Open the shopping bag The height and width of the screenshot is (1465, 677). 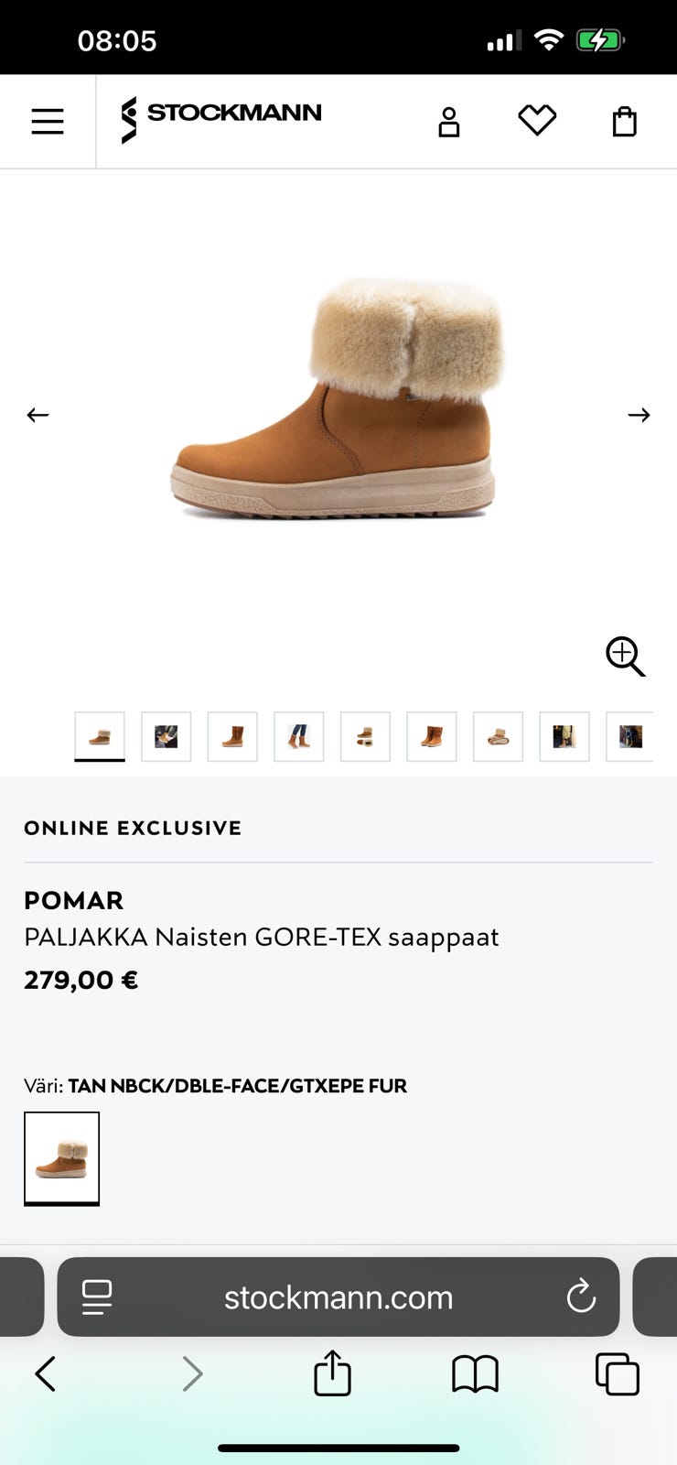(x=624, y=121)
